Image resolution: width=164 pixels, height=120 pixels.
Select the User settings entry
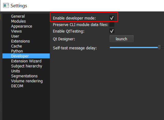click(15, 36)
